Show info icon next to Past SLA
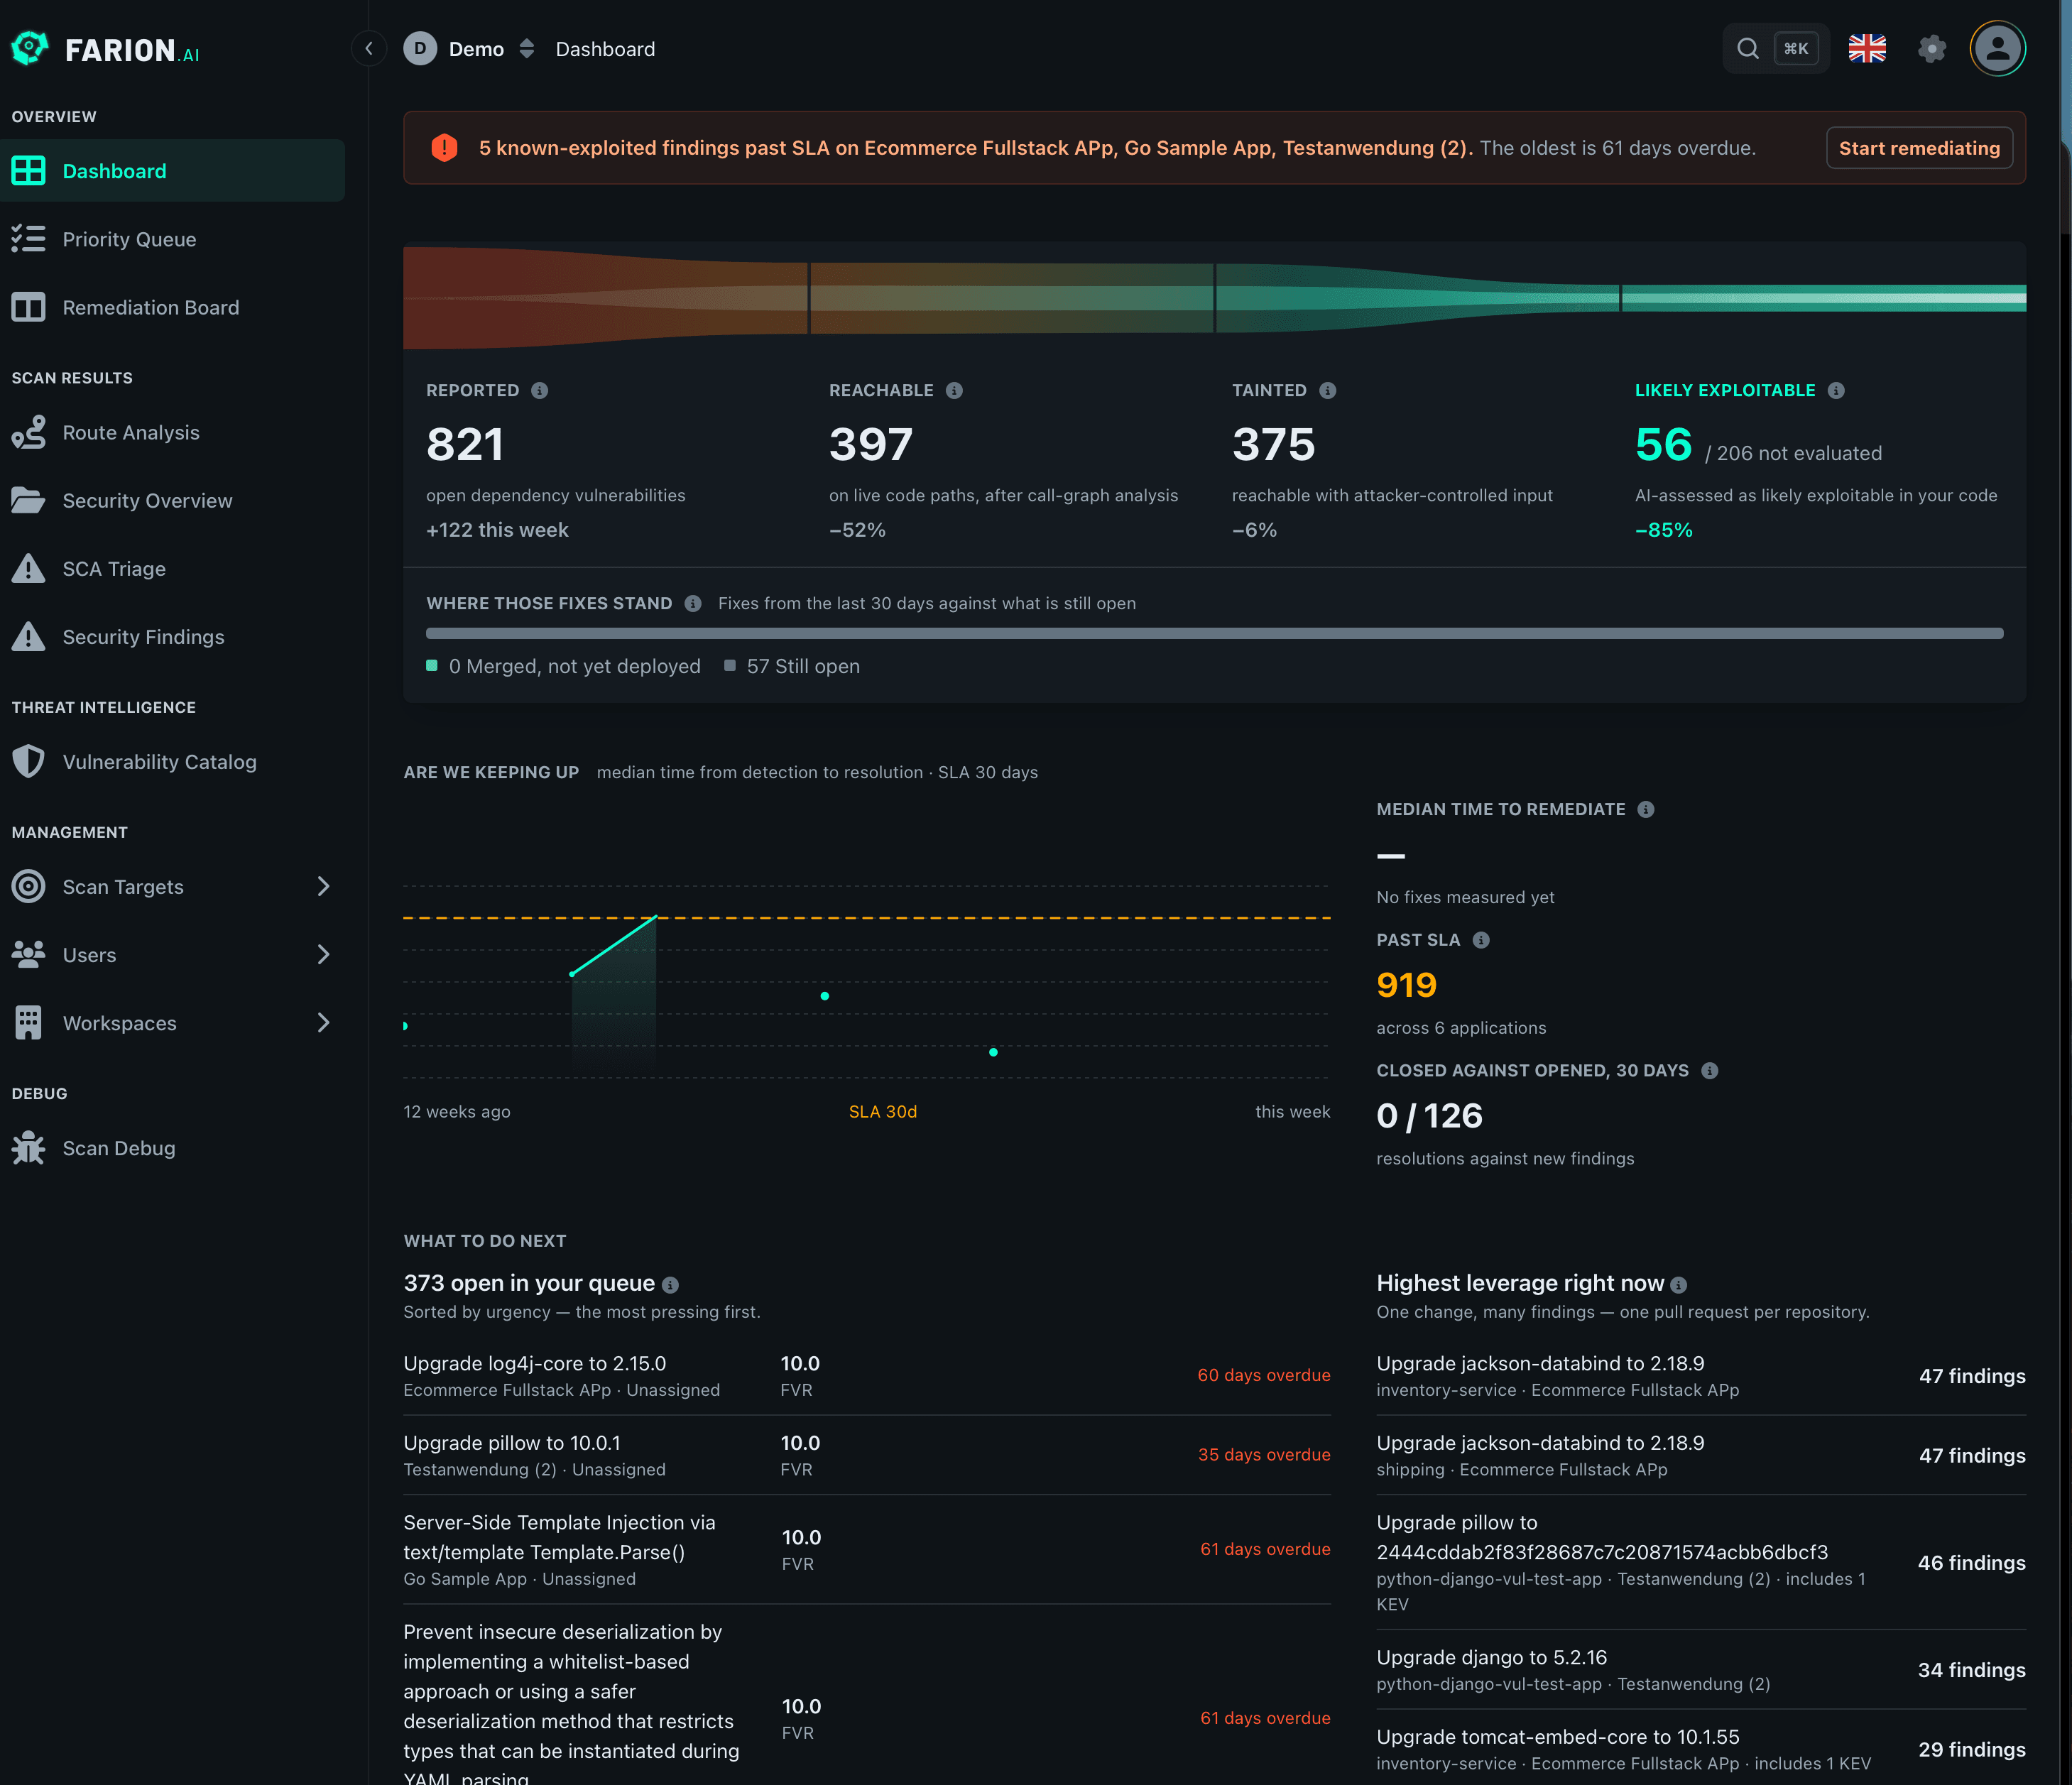Image resolution: width=2072 pixels, height=1785 pixels. click(x=1481, y=940)
